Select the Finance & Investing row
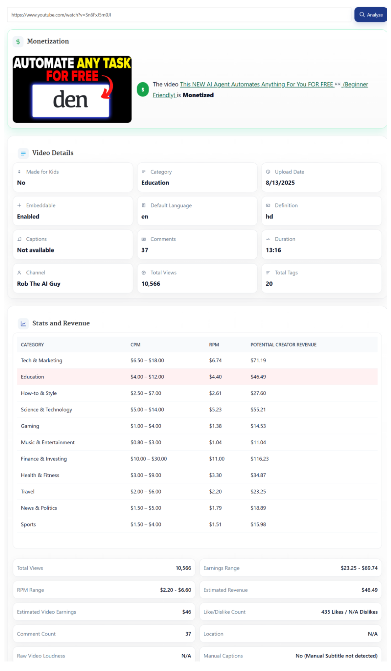This screenshot has height=671, width=391. pyautogui.click(x=197, y=458)
